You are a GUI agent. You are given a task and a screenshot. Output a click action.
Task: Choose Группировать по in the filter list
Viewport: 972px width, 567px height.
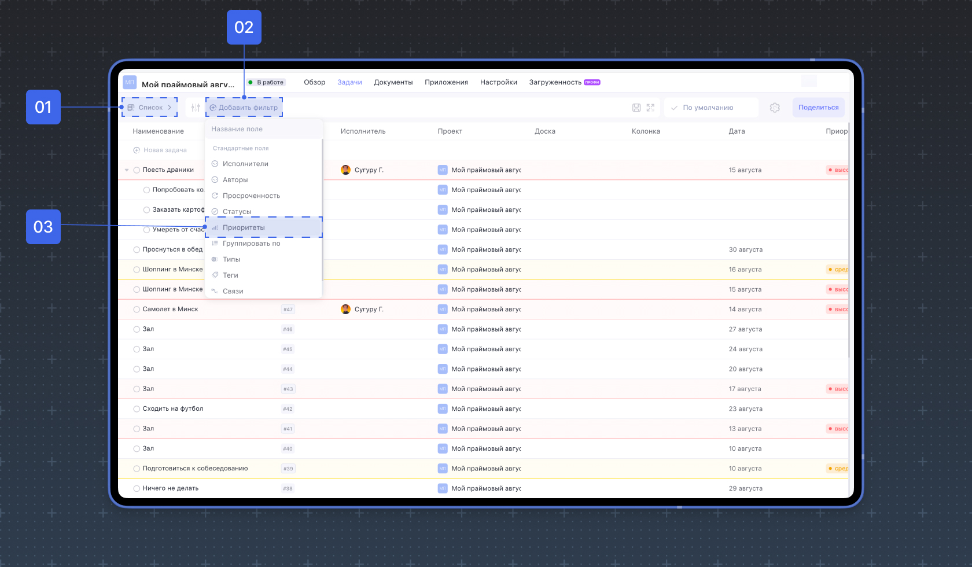264,244
